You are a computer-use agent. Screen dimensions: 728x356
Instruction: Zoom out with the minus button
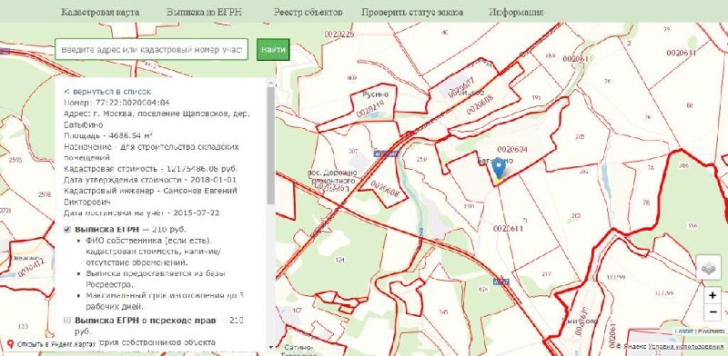tap(713, 312)
